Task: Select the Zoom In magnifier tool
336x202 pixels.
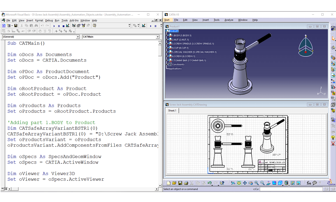Action: click(256, 183)
